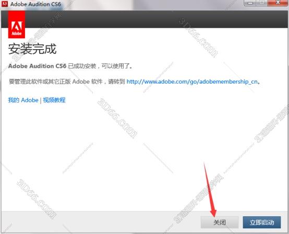Click the Adobe Audition title bar icon
This screenshot has width=289, height=234.
pos(5,4)
